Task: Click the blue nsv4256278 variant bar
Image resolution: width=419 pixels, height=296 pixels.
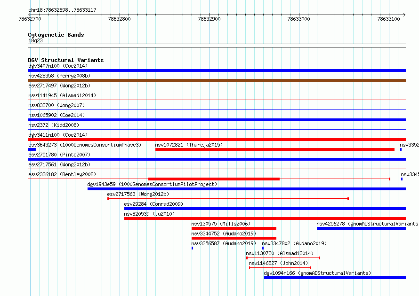Action: pos(361,228)
